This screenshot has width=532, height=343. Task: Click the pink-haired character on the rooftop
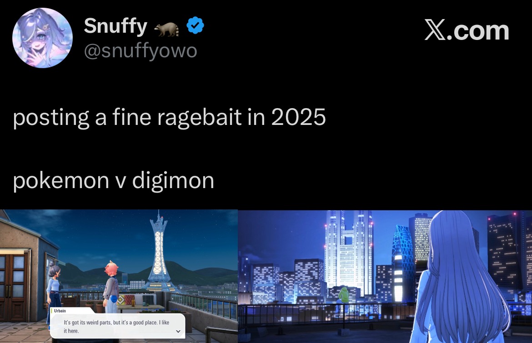pyautogui.click(x=111, y=286)
